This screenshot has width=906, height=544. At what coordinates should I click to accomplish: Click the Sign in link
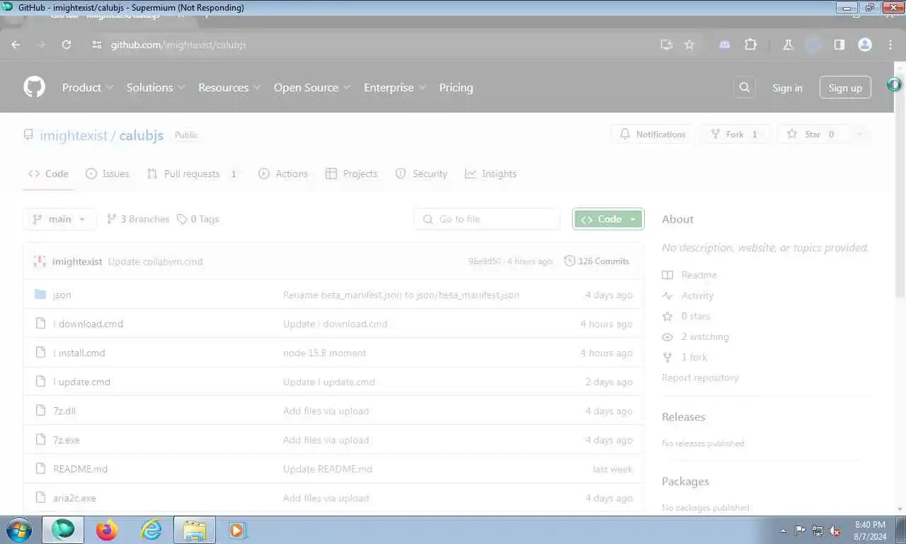click(x=787, y=88)
